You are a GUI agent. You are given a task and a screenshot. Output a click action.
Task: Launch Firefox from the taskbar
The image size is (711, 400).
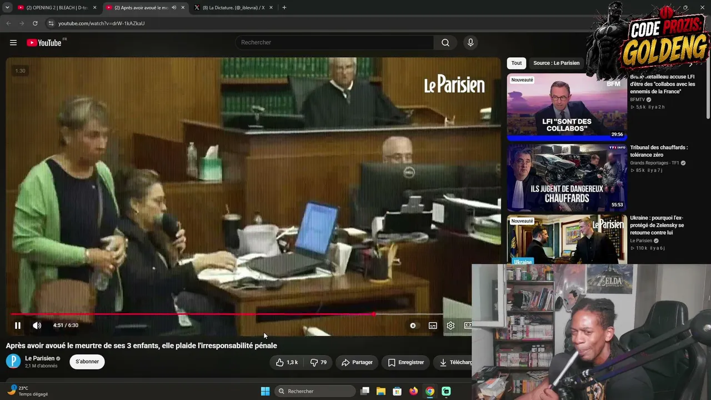point(413,391)
